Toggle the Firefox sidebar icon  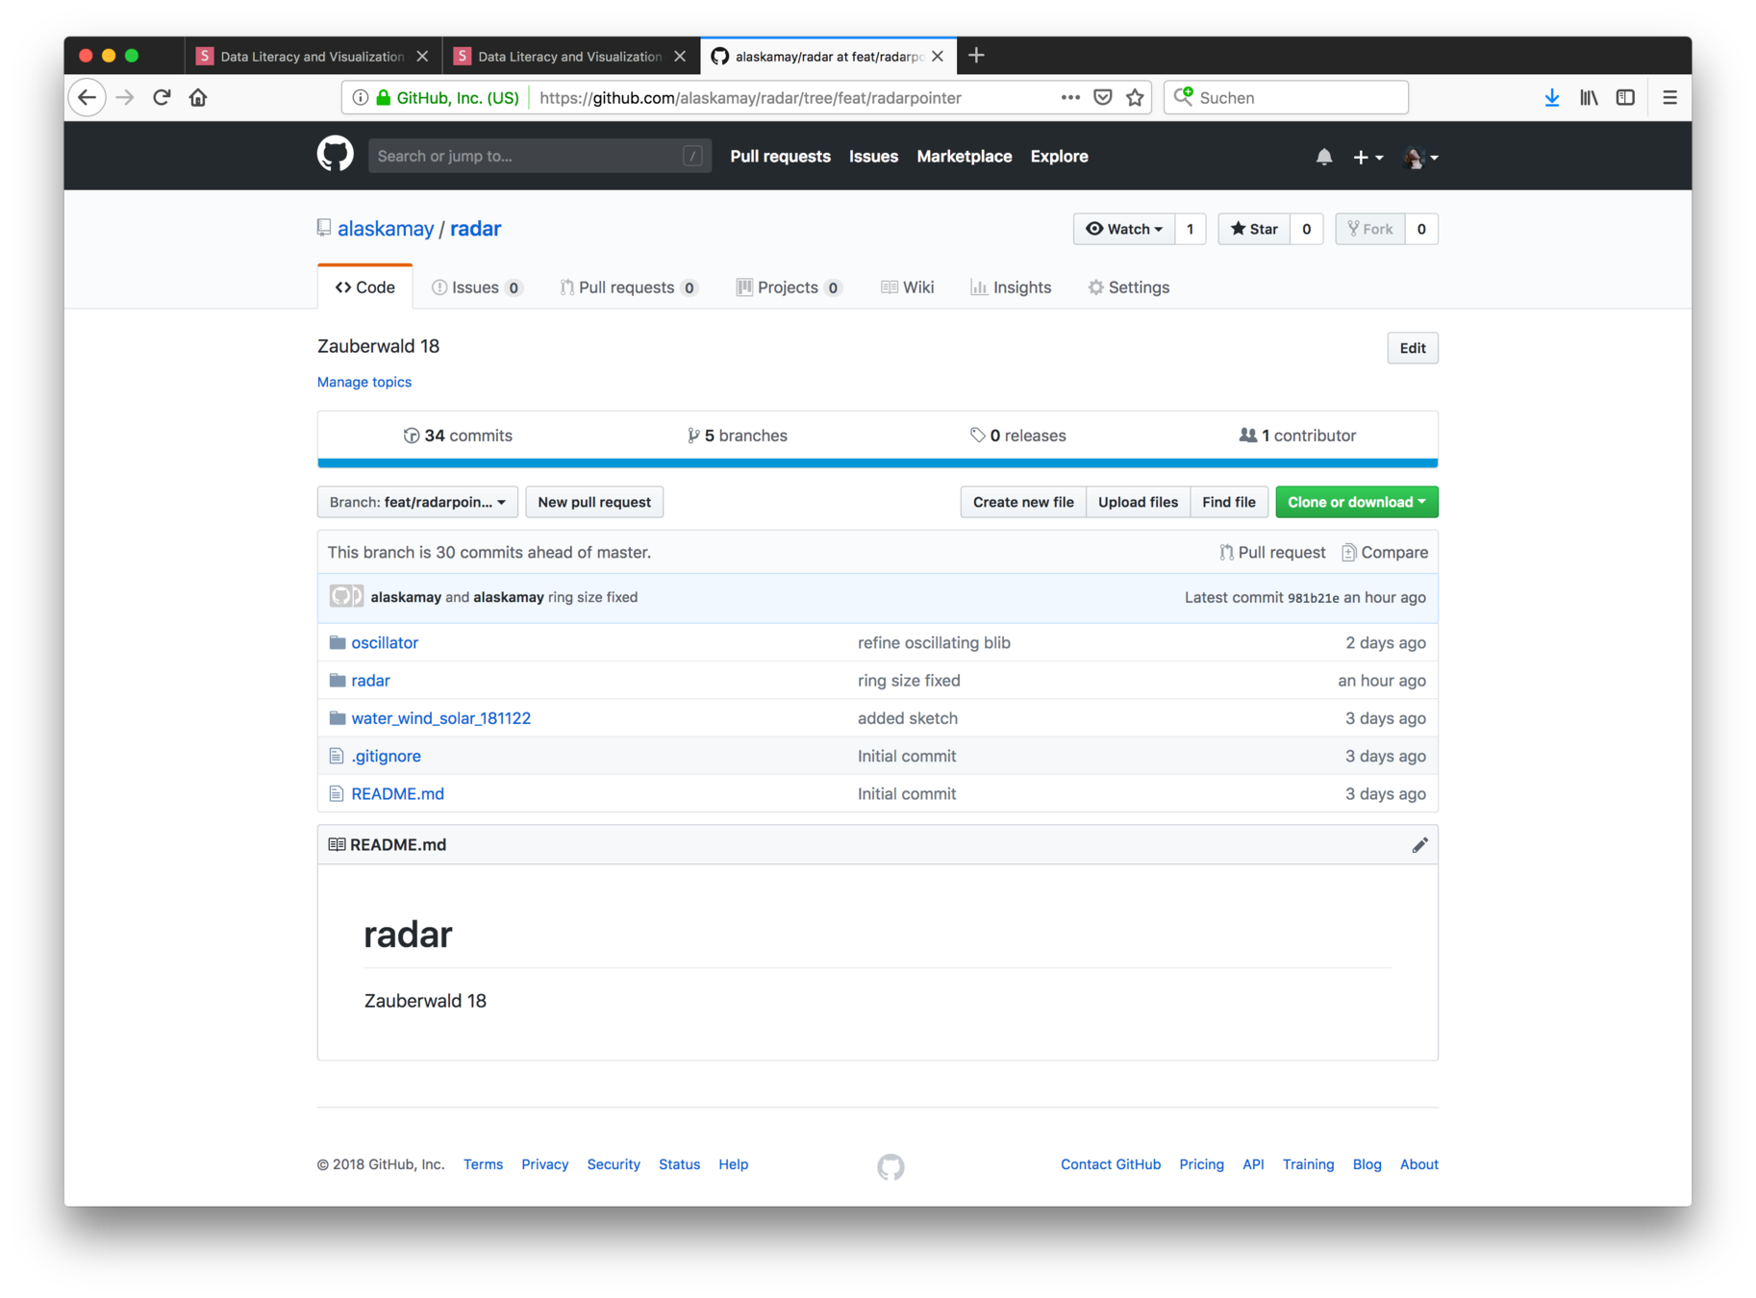pos(1625,97)
